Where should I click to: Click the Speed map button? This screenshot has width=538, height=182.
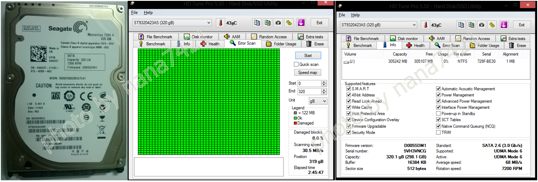click(308, 72)
